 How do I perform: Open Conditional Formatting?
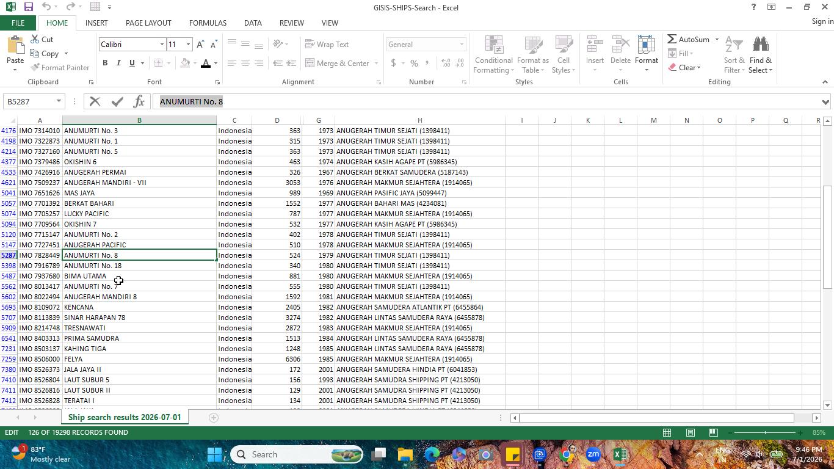(493, 54)
